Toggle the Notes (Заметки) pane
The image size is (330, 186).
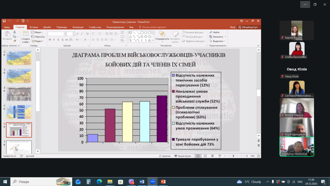click(164, 156)
